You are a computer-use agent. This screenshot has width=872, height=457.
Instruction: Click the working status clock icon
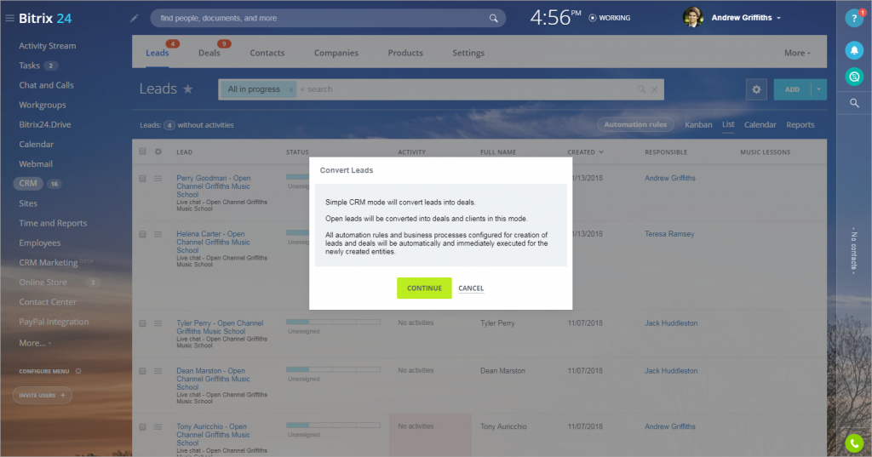click(x=593, y=18)
